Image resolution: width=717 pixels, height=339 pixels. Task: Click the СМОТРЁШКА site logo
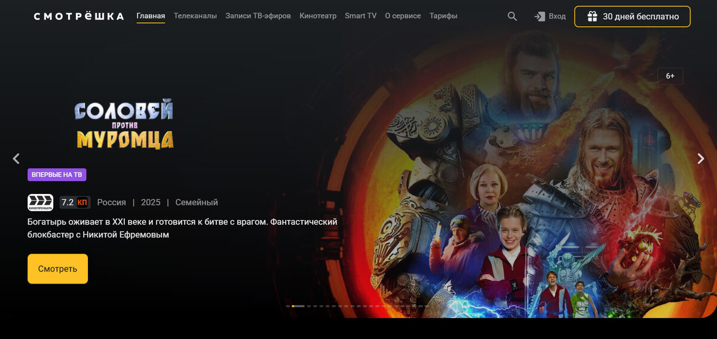coord(79,16)
